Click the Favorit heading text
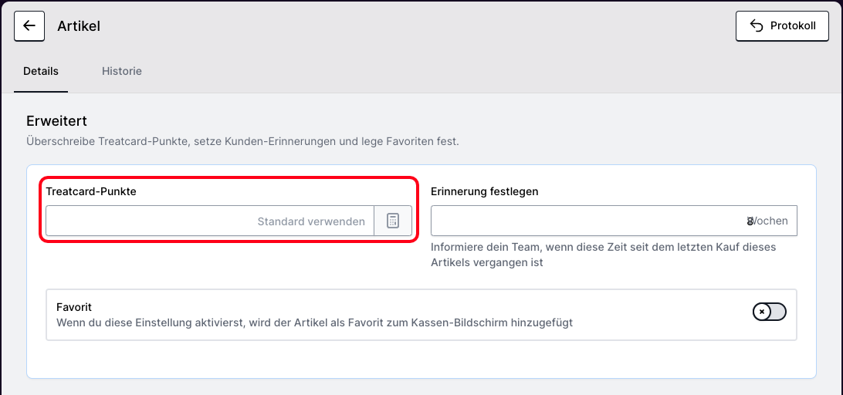This screenshot has height=395, width=843. pos(74,307)
